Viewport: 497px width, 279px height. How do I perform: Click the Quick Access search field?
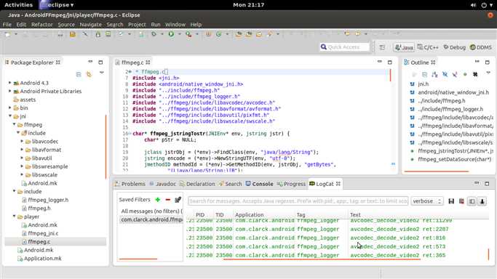click(x=344, y=46)
